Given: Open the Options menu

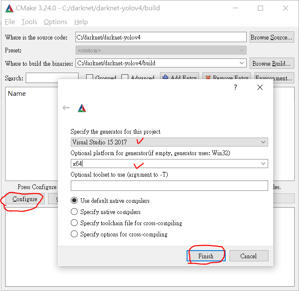Looking at the screenshot, I should pyautogui.click(x=55, y=22).
